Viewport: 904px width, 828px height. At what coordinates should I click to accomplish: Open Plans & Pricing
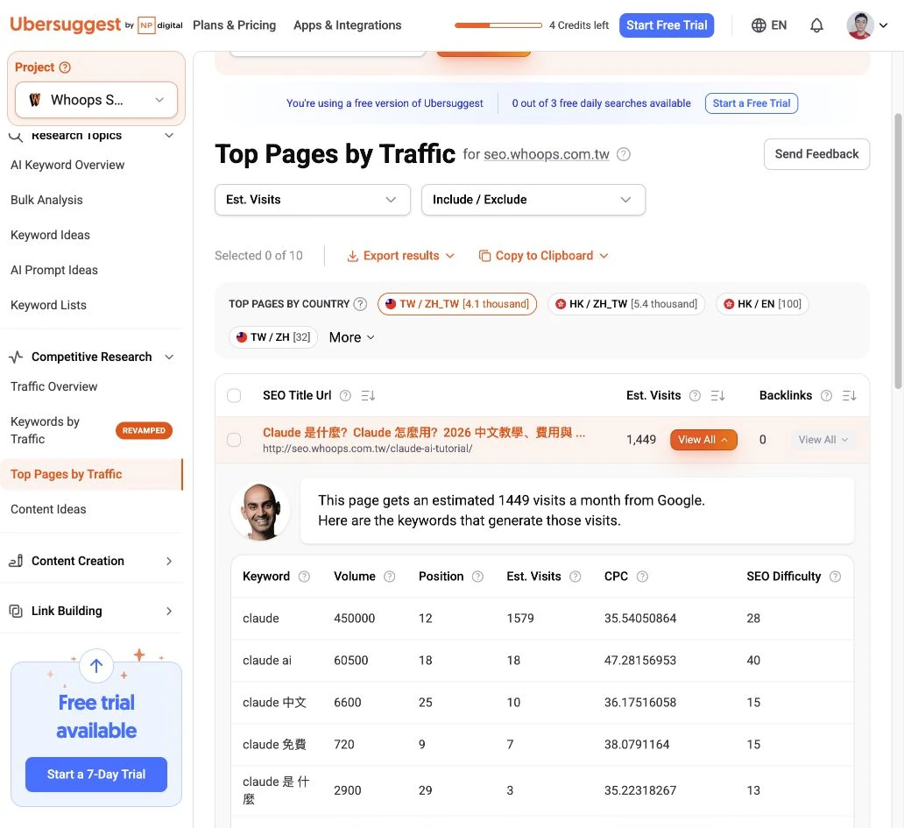pos(234,25)
